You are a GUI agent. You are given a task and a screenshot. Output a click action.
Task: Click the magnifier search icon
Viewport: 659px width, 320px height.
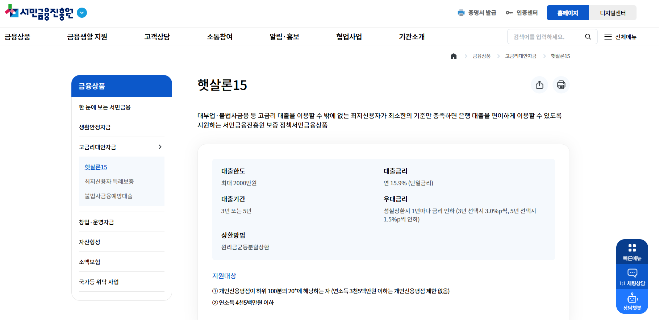point(588,37)
